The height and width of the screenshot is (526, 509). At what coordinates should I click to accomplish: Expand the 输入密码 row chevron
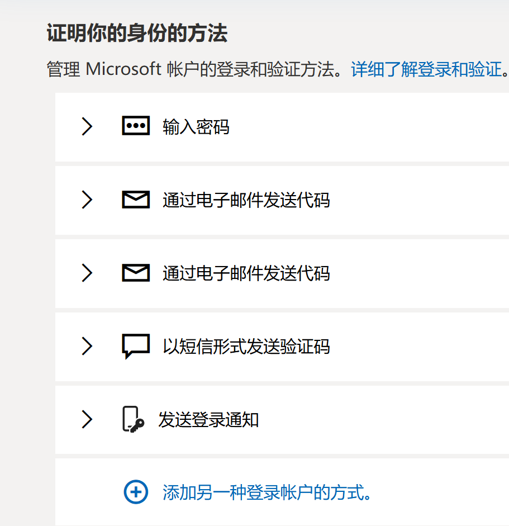[x=87, y=126]
